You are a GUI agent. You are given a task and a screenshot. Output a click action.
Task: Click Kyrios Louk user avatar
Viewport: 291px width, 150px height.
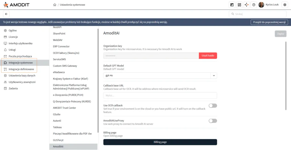pyautogui.click(x=261, y=5)
